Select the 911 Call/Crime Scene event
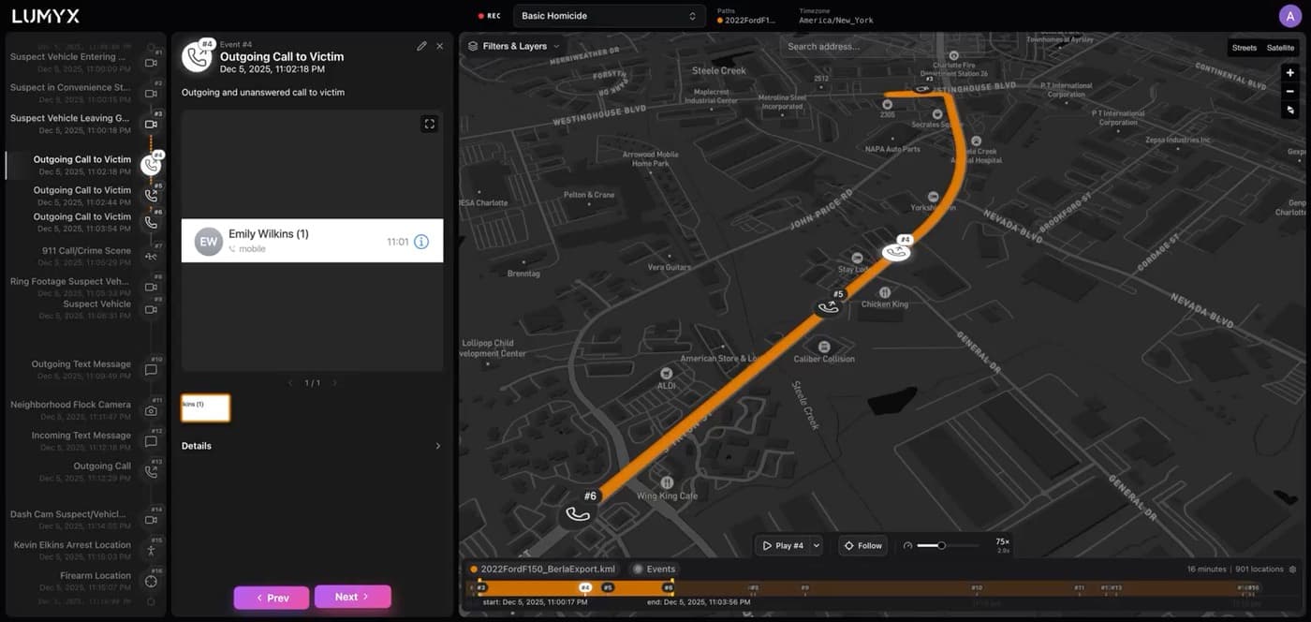1311x622 pixels. 84,256
